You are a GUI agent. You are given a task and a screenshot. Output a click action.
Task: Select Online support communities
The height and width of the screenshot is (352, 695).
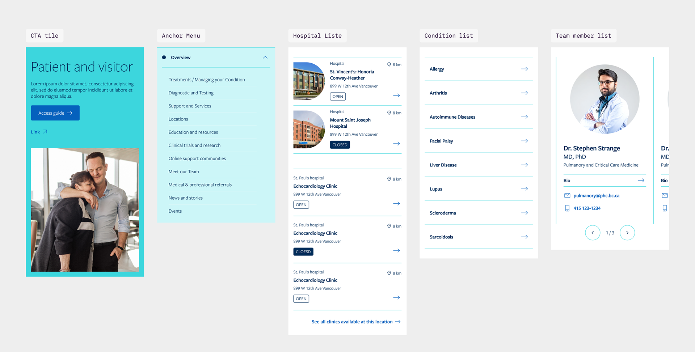(x=197, y=158)
